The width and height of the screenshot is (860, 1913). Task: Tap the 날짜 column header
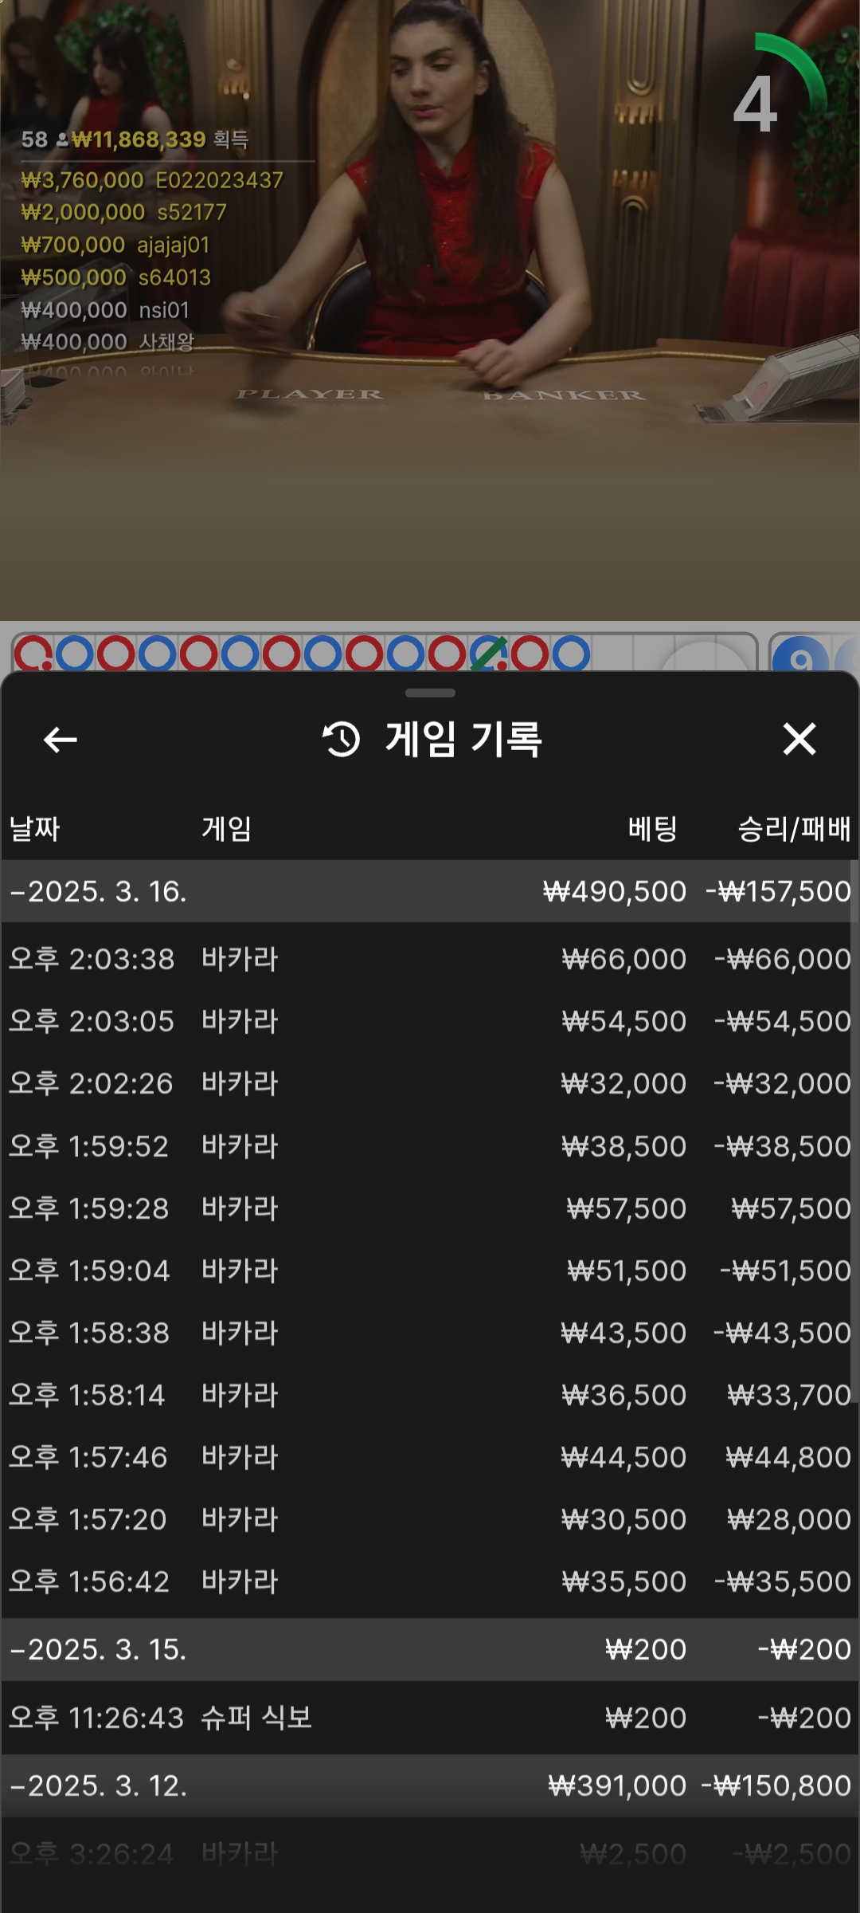click(x=35, y=829)
